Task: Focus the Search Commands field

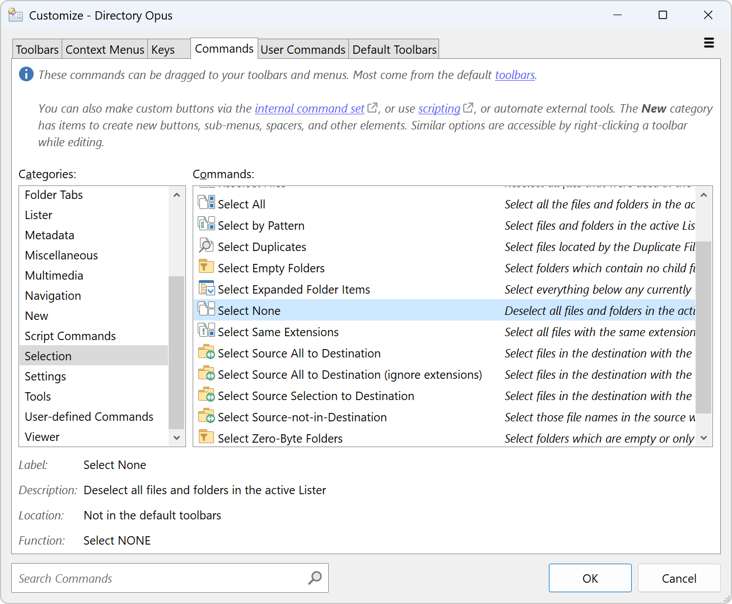Action: point(170,578)
